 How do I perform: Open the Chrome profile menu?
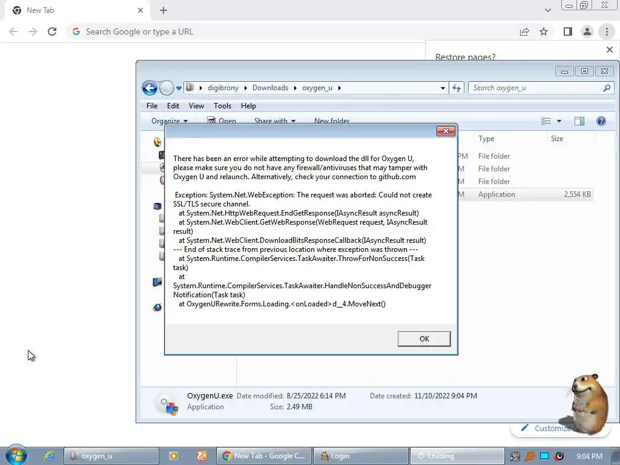pos(587,31)
